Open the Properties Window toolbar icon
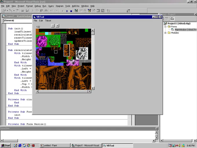 [x=81, y=11]
